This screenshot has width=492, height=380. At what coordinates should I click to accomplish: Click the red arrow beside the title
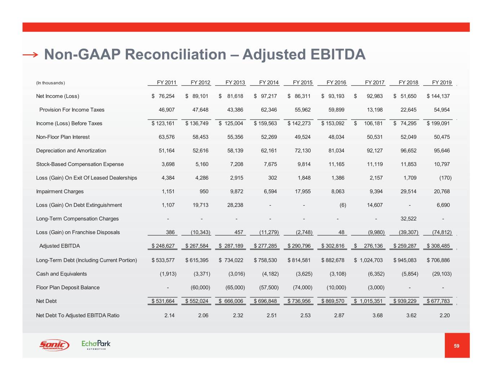30,55
